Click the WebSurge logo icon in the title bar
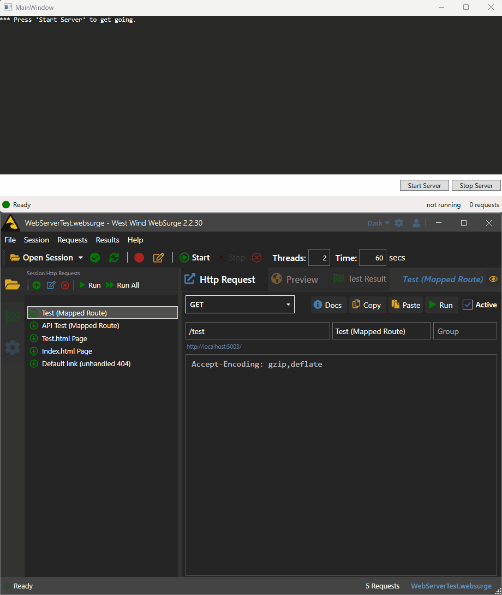Image resolution: width=502 pixels, height=595 pixels. (11, 223)
